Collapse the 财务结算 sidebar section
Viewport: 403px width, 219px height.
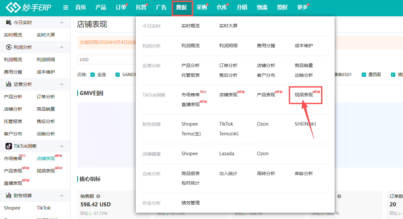coord(62,196)
